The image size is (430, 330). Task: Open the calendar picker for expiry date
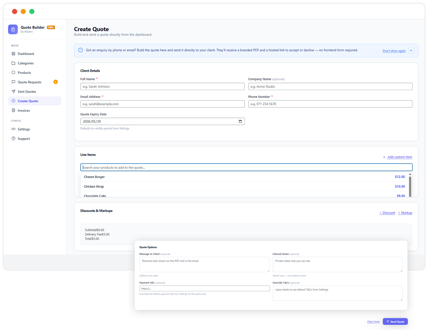(x=240, y=121)
